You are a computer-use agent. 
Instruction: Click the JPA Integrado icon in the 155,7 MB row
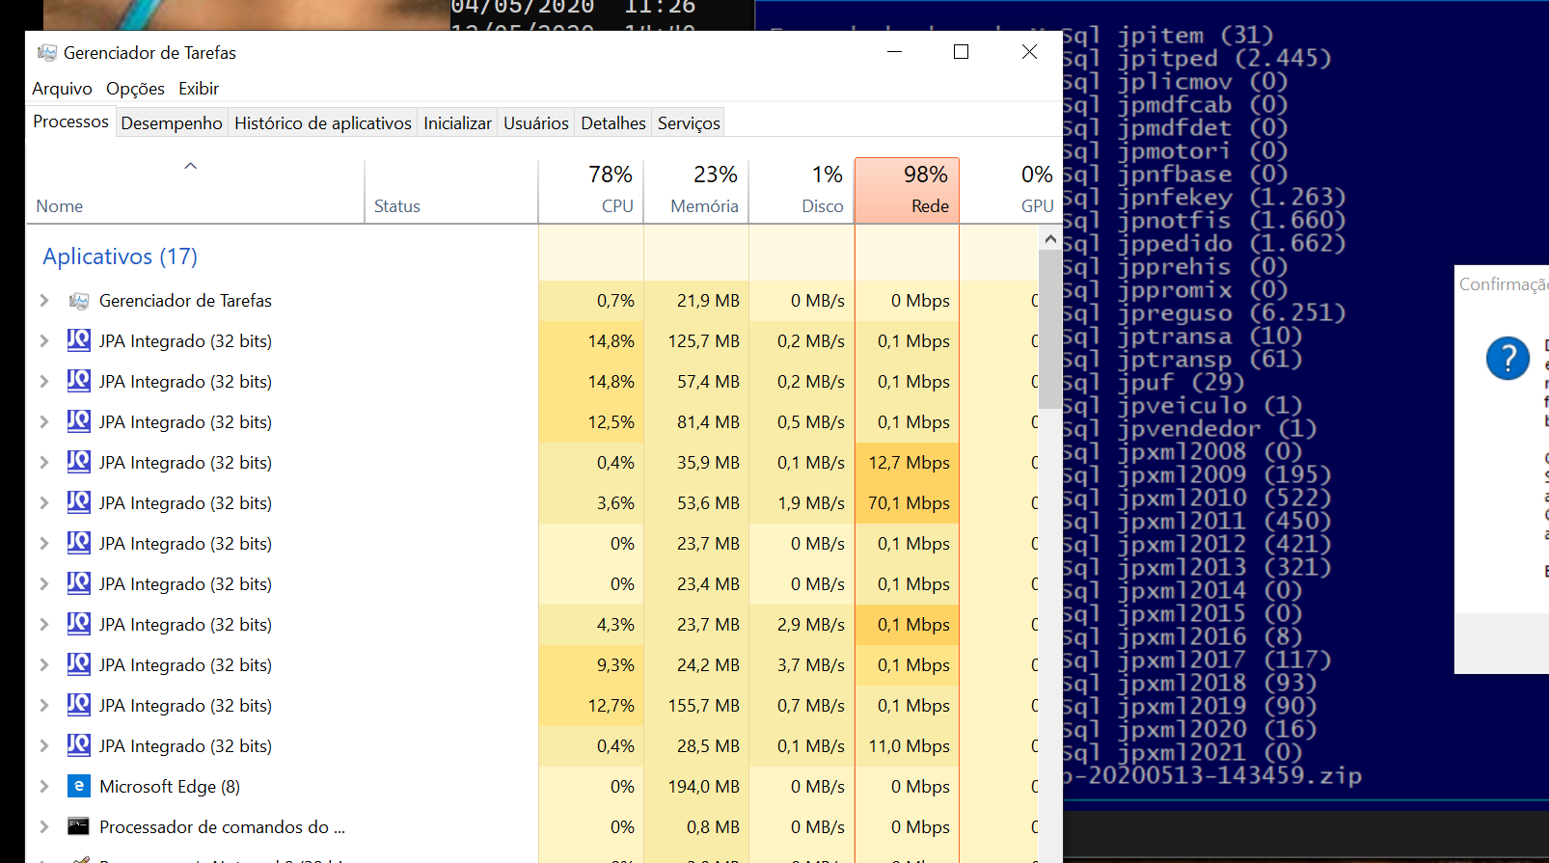[x=79, y=705]
